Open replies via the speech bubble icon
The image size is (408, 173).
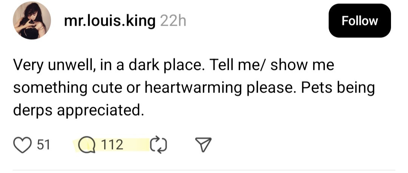tap(87, 145)
